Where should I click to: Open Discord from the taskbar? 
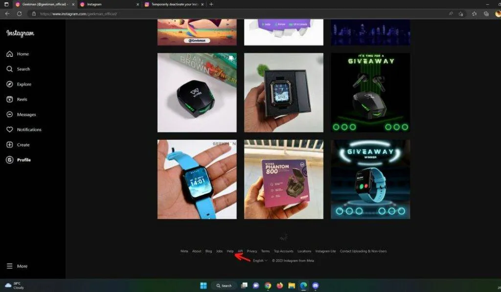coord(316,286)
